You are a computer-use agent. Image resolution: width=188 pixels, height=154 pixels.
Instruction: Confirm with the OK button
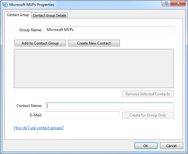[146, 146]
